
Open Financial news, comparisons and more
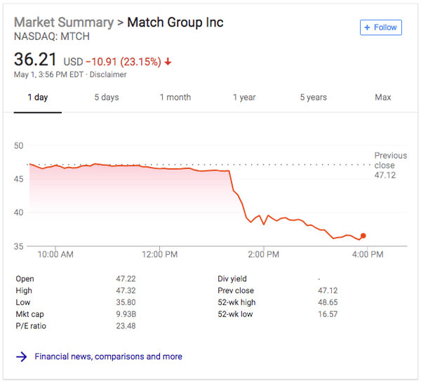click(109, 356)
